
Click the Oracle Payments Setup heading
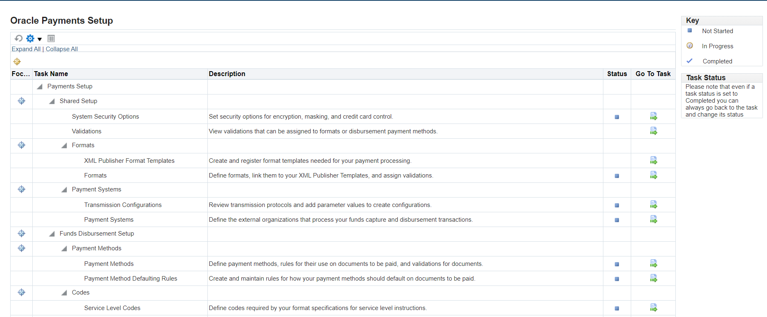(x=62, y=21)
